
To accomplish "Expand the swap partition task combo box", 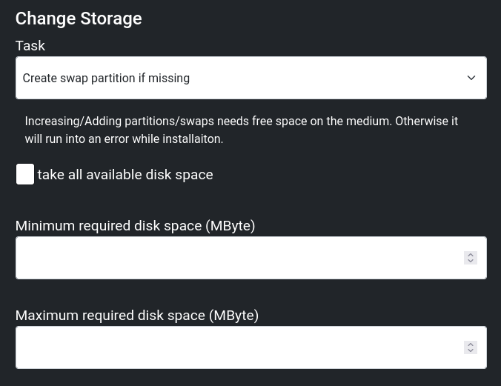I will coord(250,78).
